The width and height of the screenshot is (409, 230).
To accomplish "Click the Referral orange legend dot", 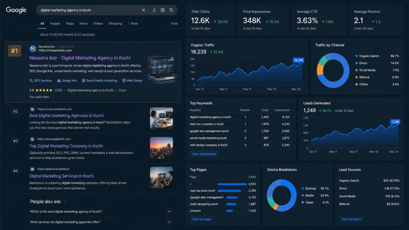I will (x=356, y=77).
